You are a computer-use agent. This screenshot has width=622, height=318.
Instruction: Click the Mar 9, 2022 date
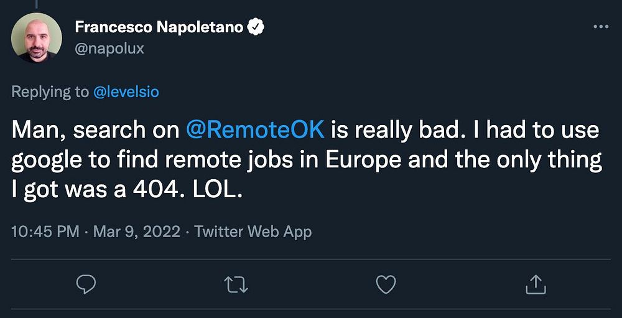point(136,232)
